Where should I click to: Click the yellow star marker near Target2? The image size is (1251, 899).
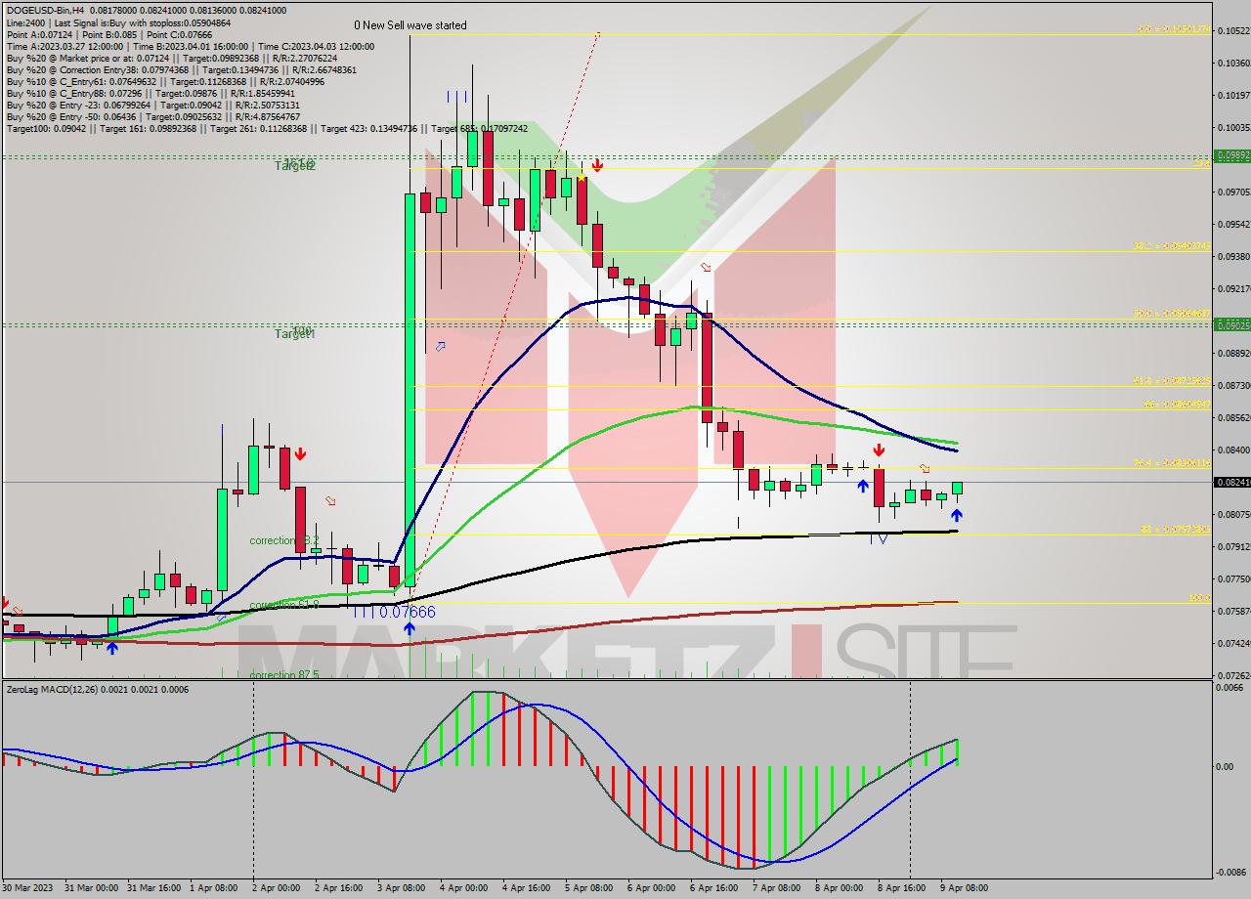(582, 177)
